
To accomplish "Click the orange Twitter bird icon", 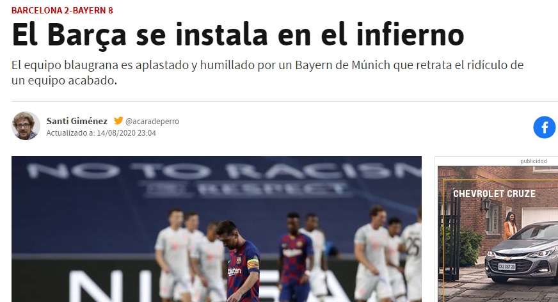I will pos(118,121).
